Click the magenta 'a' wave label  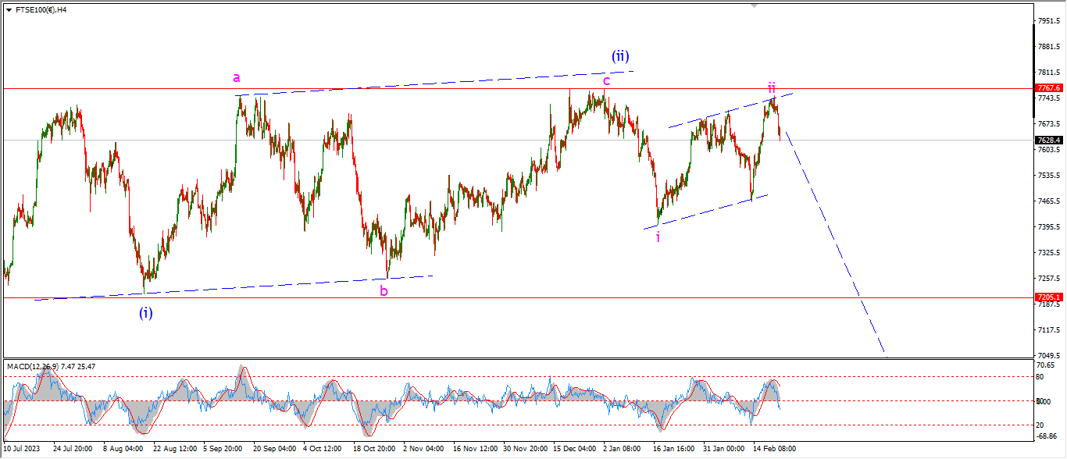point(237,77)
